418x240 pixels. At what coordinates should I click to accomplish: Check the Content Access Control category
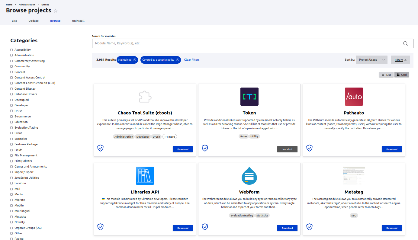coord(11,78)
